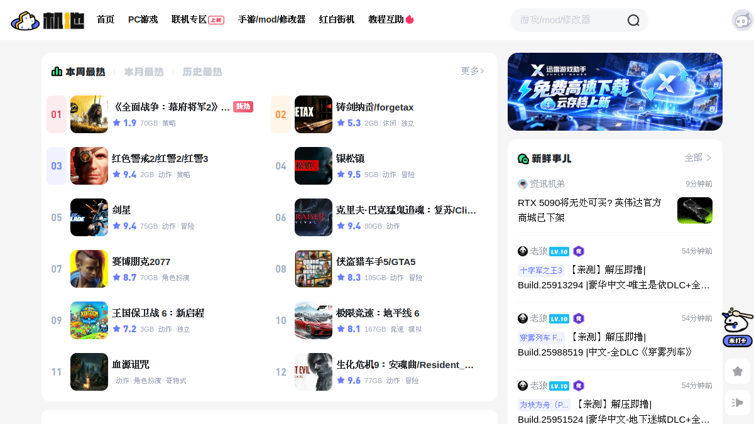Open 克里夫·巴克猛鬼追魂：复苏 title link
Screen dimensions: 754x424
407,210
